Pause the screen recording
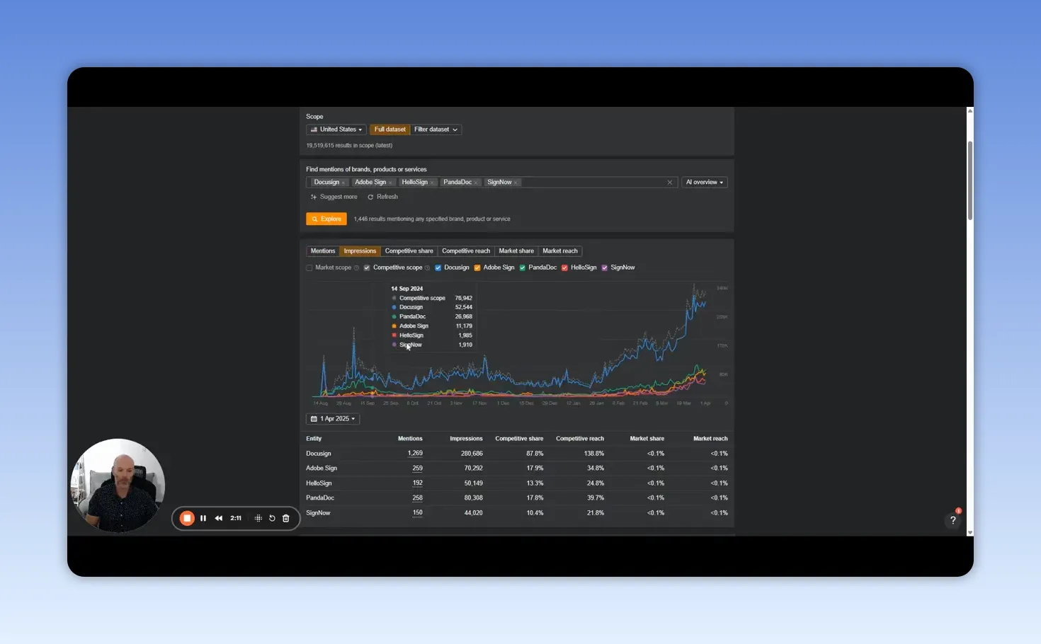 (x=203, y=518)
